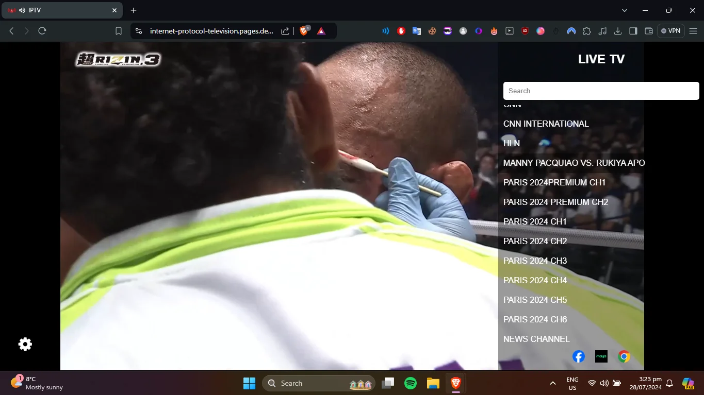
Task: Click the NordVPN mountain extension icon
Action: pos(571,31)
